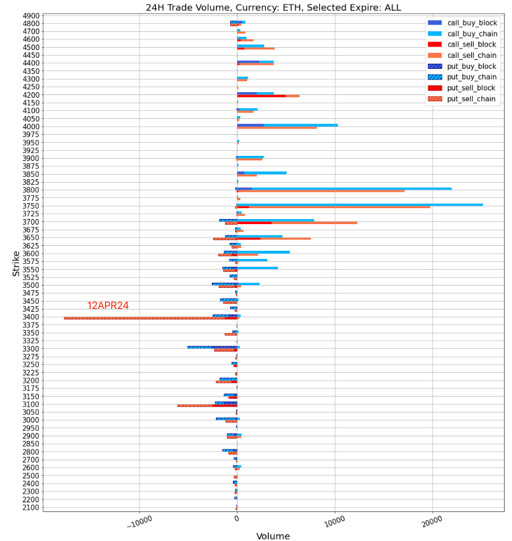Click the call_buy_chain legend color swatch

click(x=436, y=34)
